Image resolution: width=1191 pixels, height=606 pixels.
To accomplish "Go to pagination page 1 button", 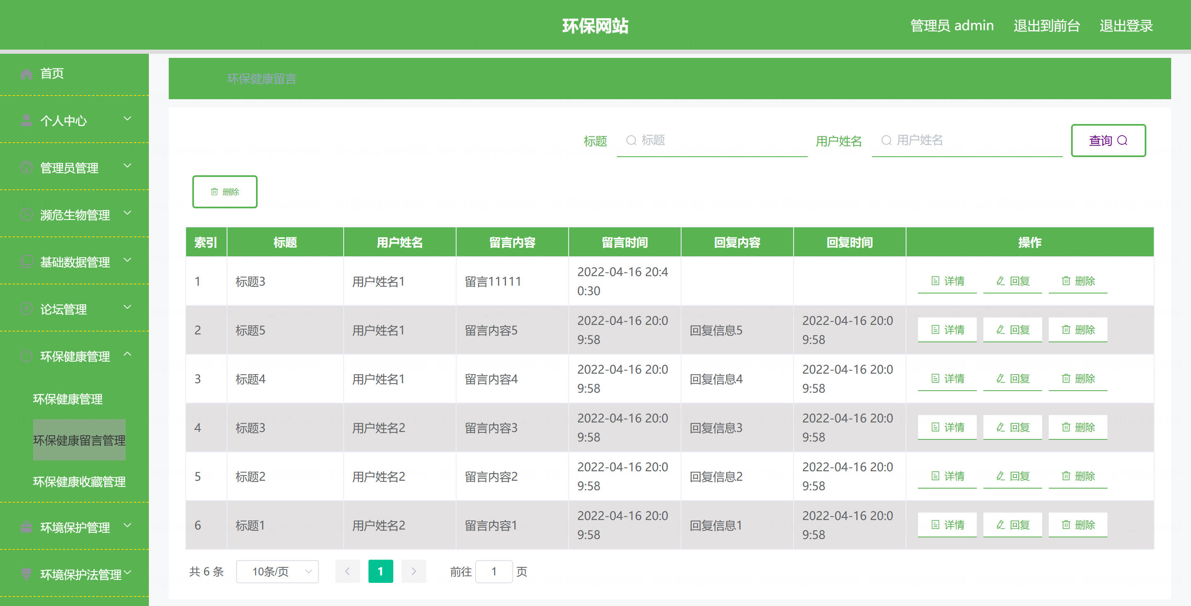I will click(380, 571).
